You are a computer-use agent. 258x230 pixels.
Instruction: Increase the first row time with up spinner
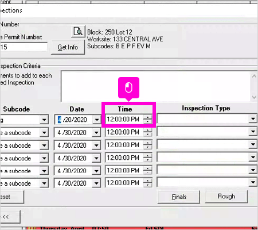[x=147, y=117]
